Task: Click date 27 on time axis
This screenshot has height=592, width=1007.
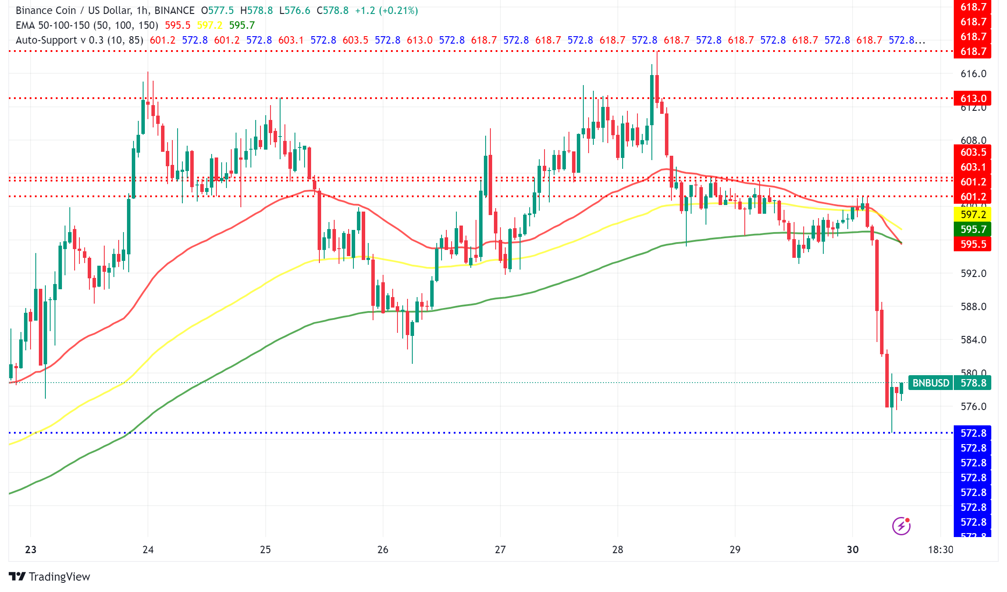Action: click(x=500, y=550)
